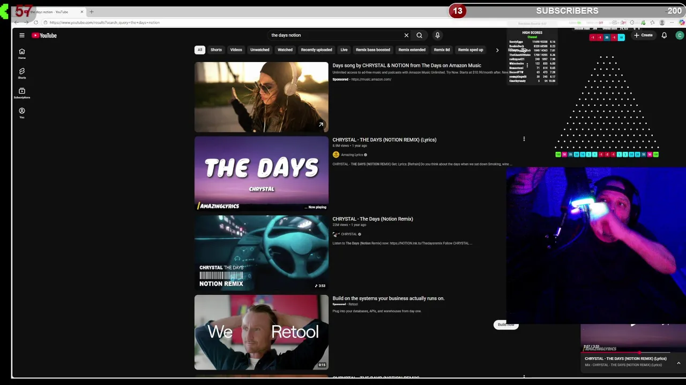
Task: Click the Build now ad button
Action: [506, 325]
